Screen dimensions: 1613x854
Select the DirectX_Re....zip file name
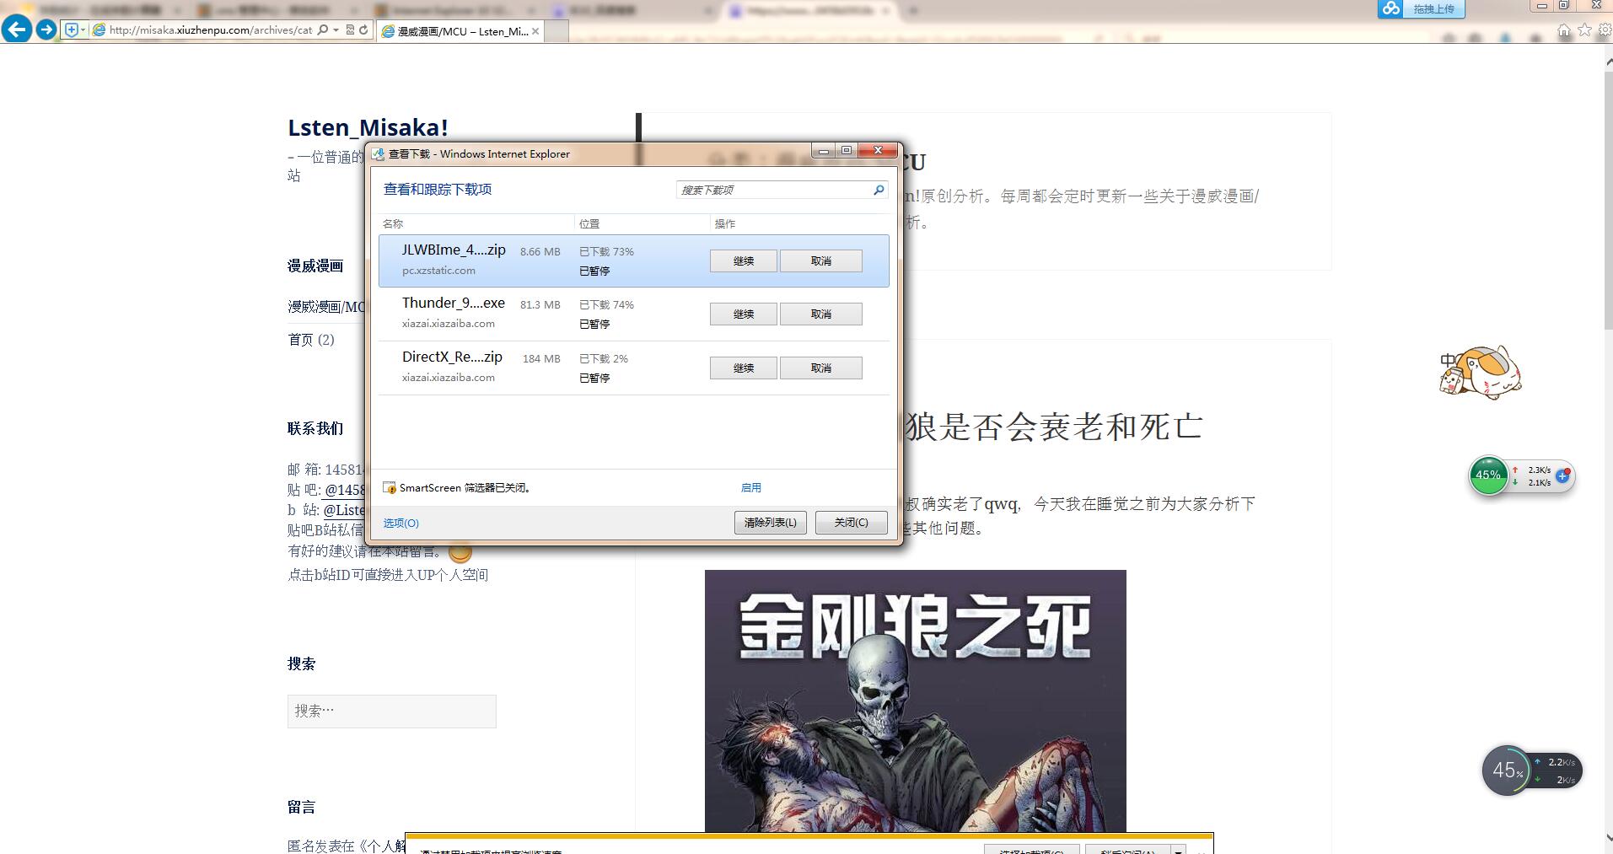click(x=452, y=357)
